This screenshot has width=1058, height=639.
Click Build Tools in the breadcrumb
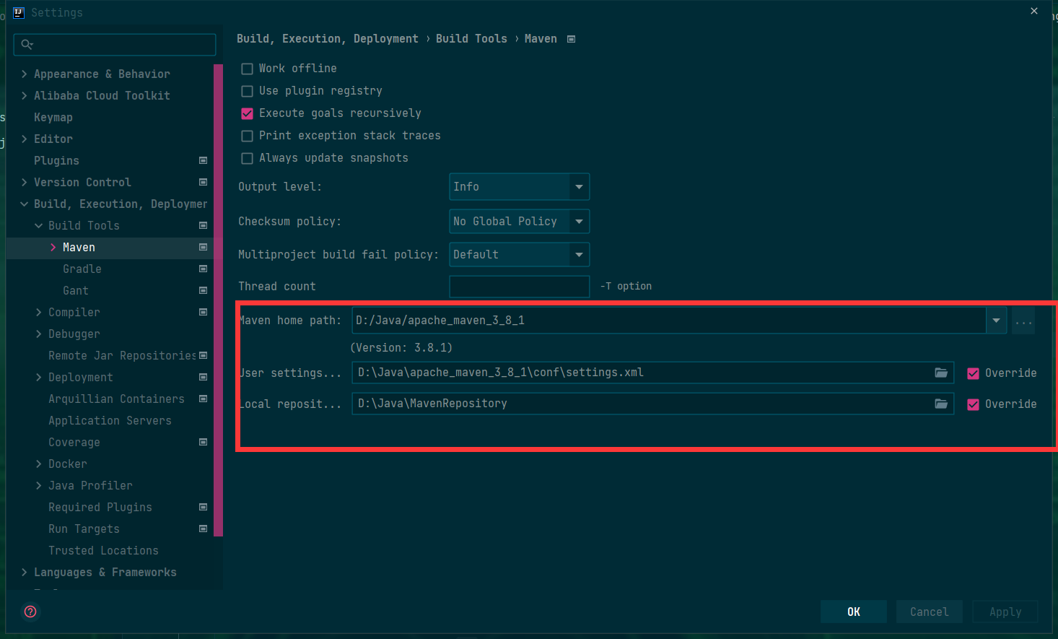click(x=471, y=39)
